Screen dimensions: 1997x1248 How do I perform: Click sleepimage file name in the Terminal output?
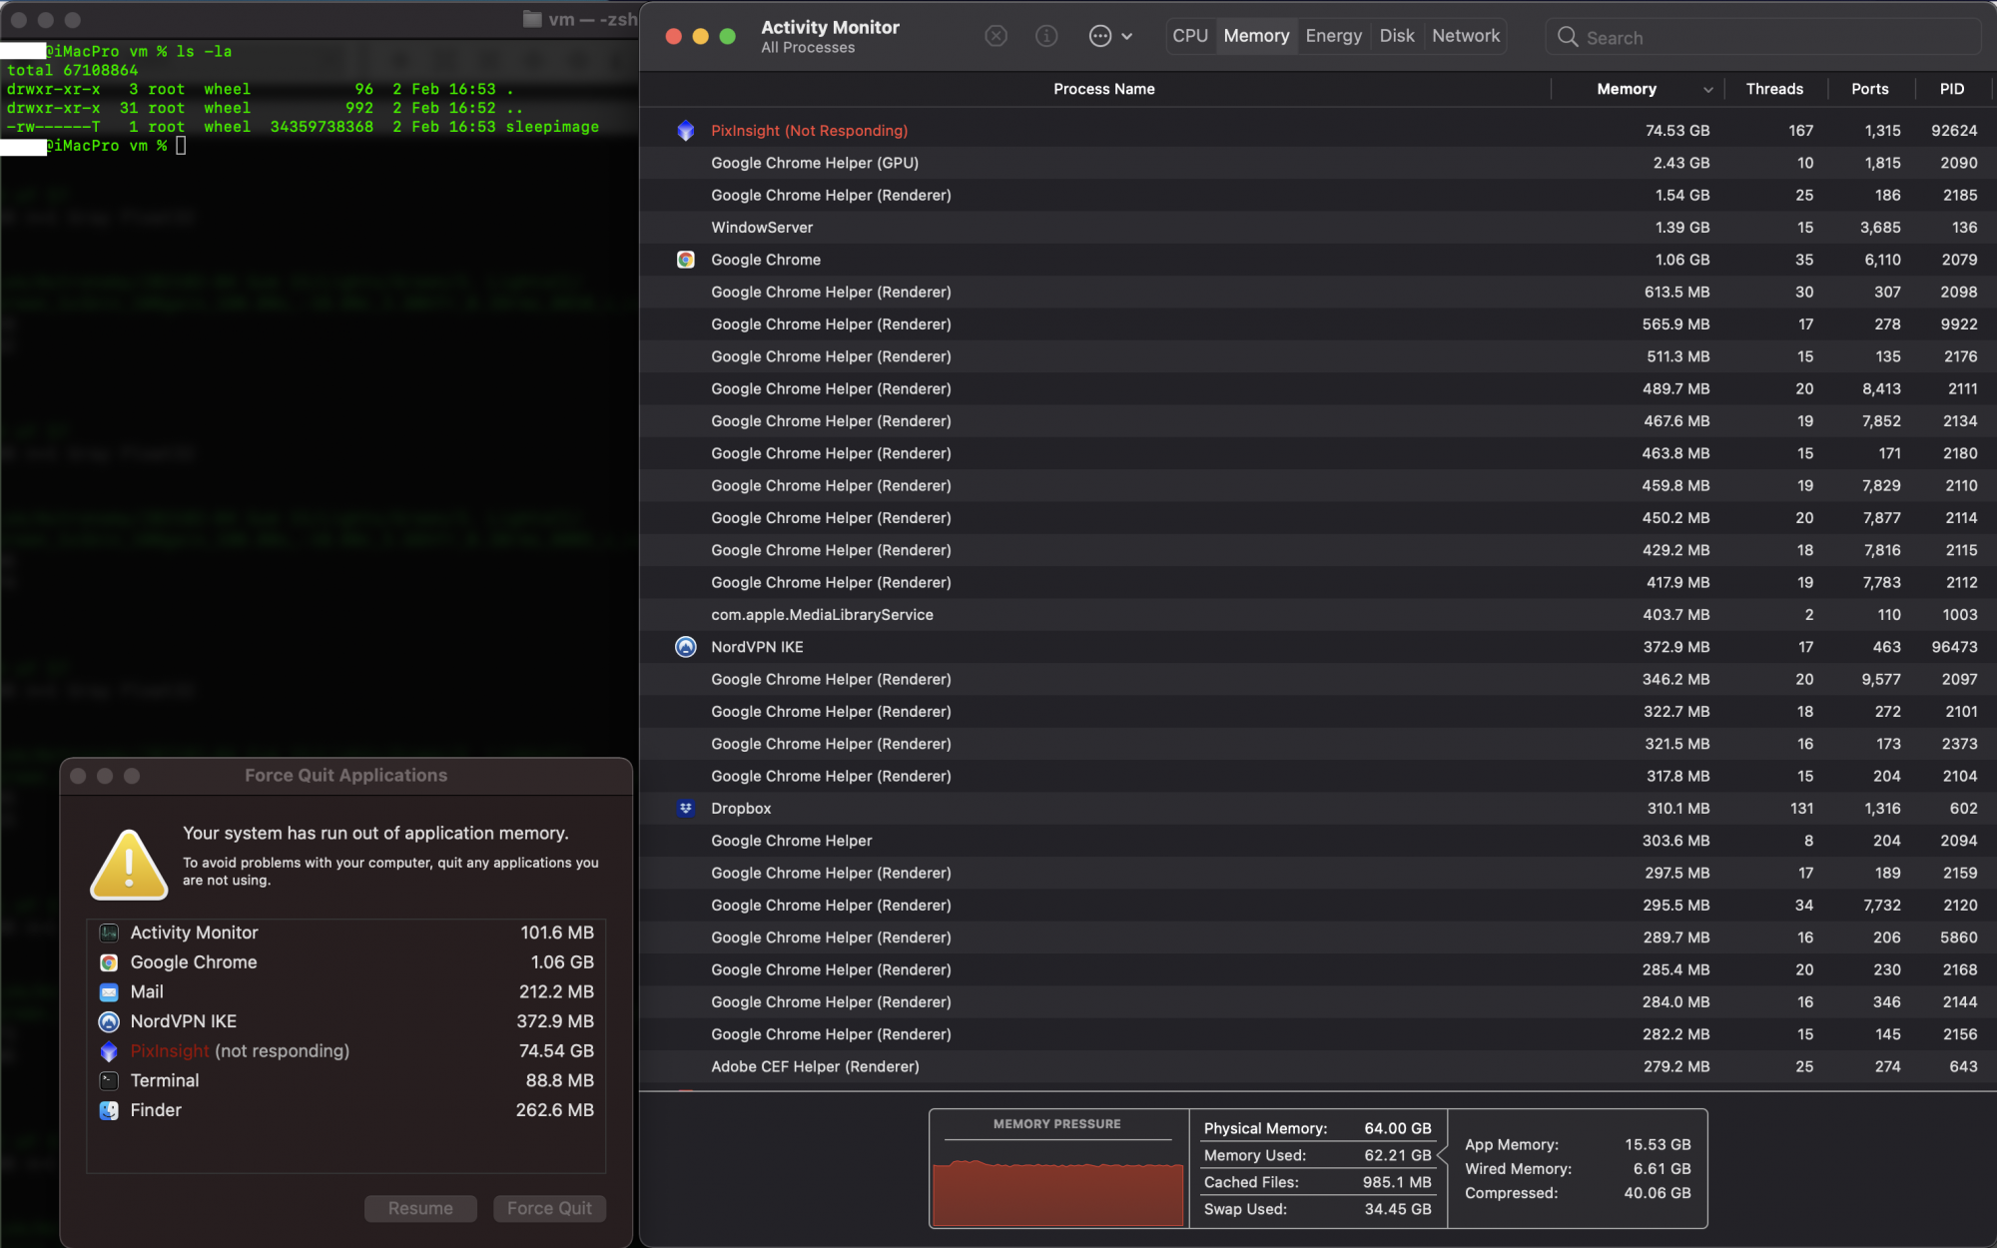pyautogui.click(x=552, y=127)
